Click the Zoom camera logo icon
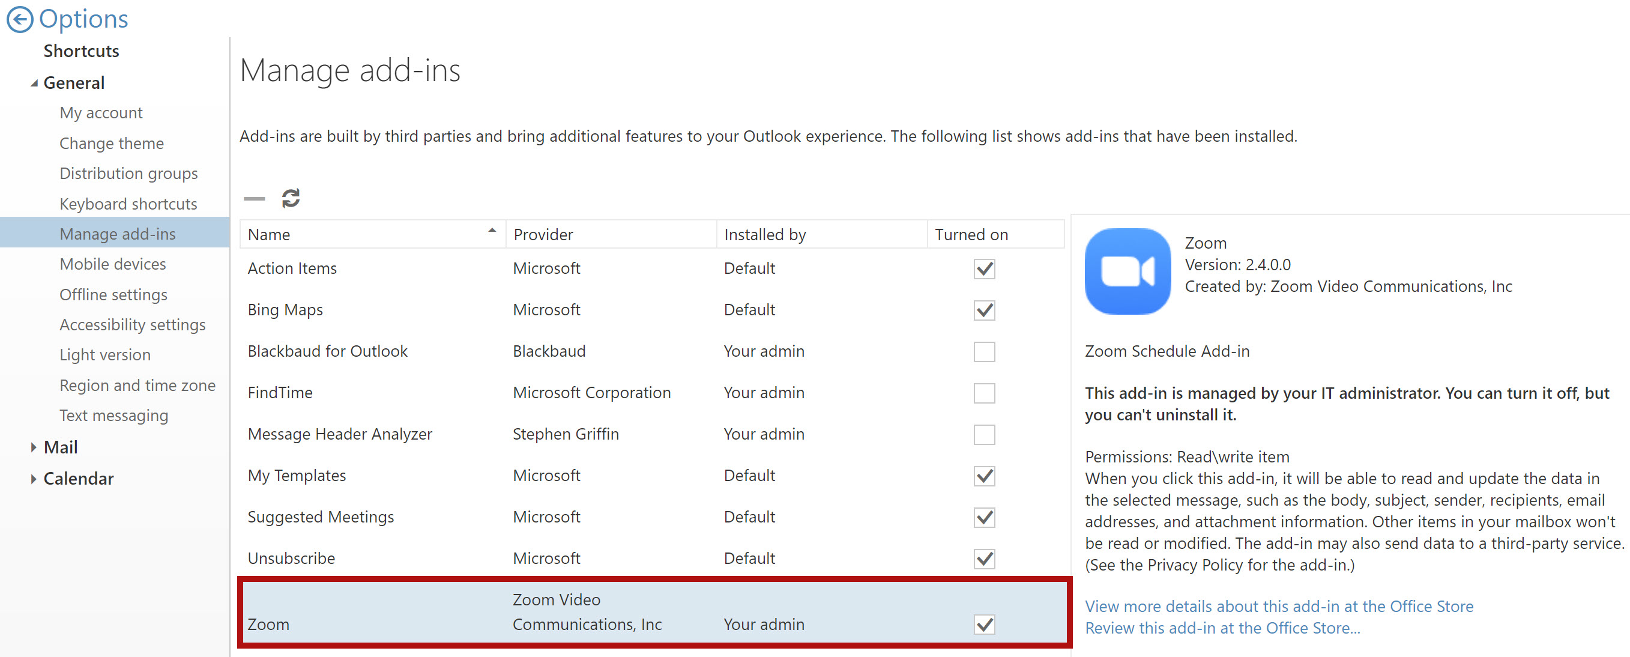 coord(1127,271)
